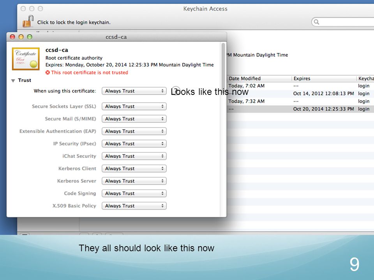Click the scrollbar in the ccsd-ca window
This screenshot has width=374, height=280.
click(x=223, y=129)
